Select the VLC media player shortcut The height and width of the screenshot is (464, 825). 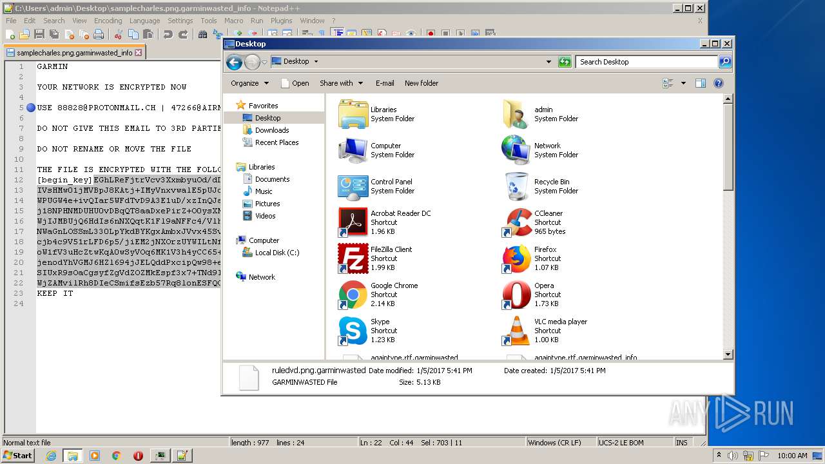(518, 331)
